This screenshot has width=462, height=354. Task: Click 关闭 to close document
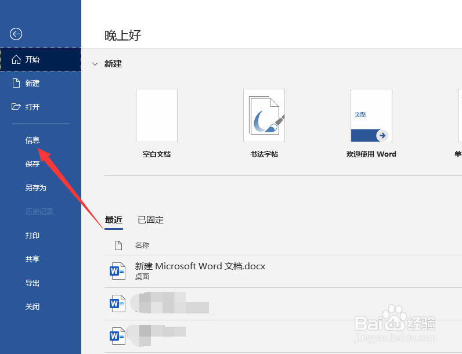pyautogui.click(x=33, y=307)
